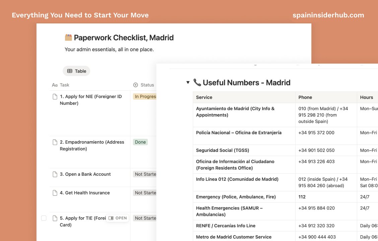Click phone number +34 915 884 020

[x=316, y=208]
